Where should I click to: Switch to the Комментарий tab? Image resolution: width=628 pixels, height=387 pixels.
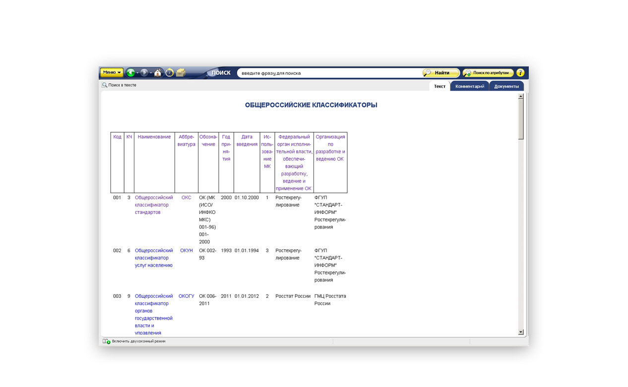(470, 86)
